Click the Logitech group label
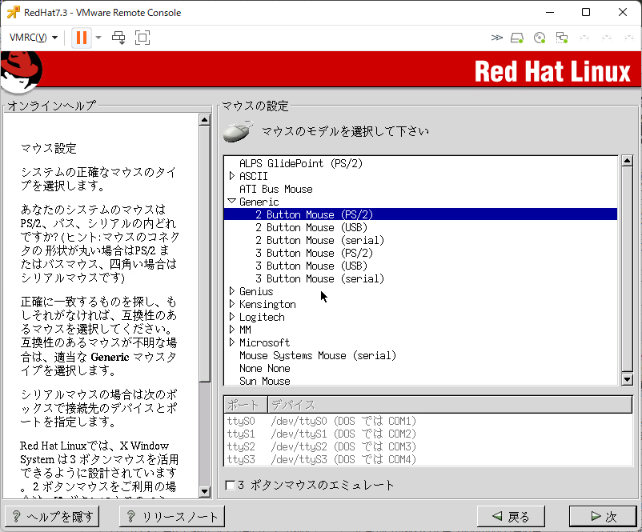The height and width of the screenshot is (532, 642). pyautogui.click(x=262, y=317)
